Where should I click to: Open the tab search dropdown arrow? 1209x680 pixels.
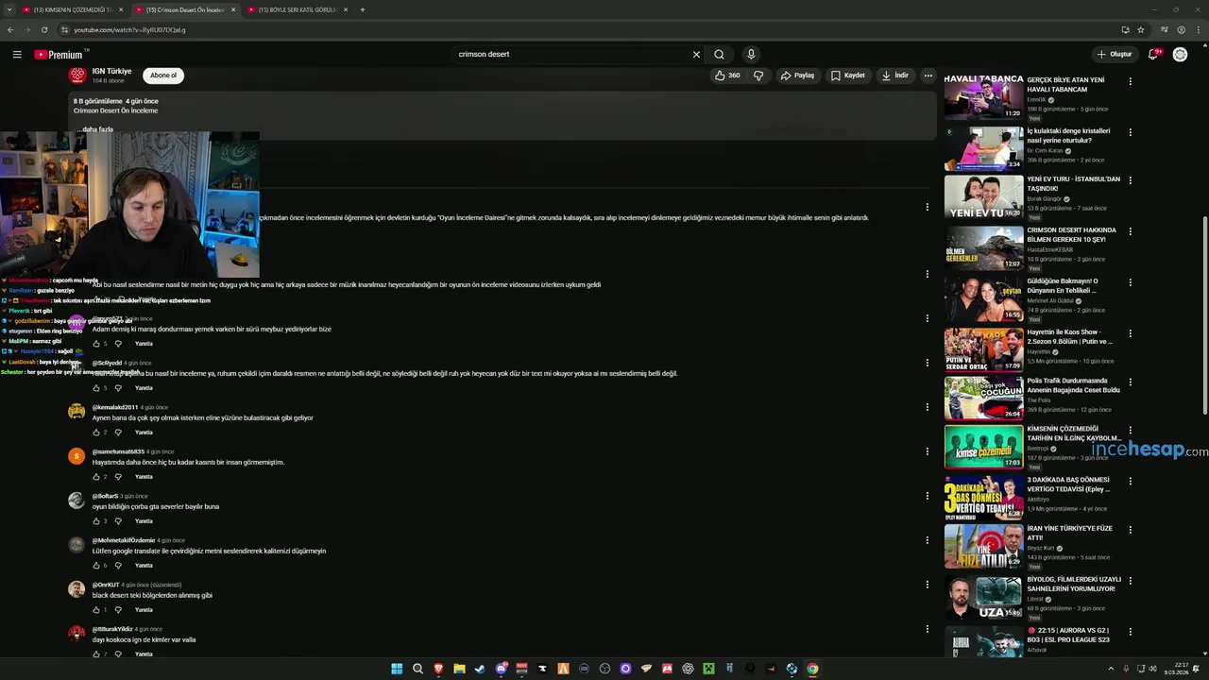point(9,9)
